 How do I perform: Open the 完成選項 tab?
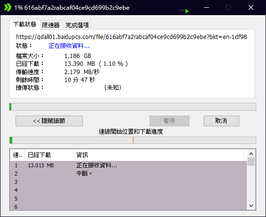pyautogui.click(x=77, y=25)
